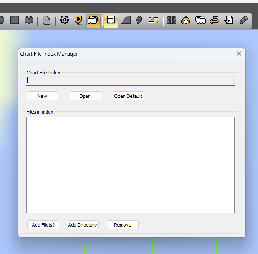Click the alarm beacon icon
258x254 pixels.
(x=186, y=20)
